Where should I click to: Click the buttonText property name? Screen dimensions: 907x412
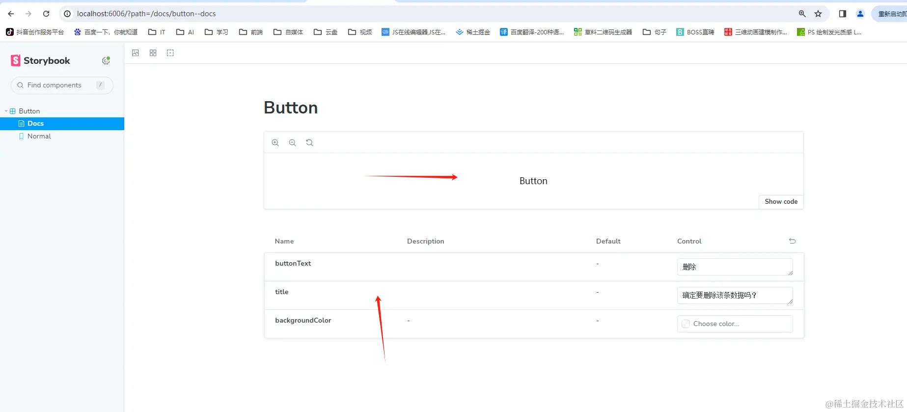pyautogui.click(x=293, y=264)
